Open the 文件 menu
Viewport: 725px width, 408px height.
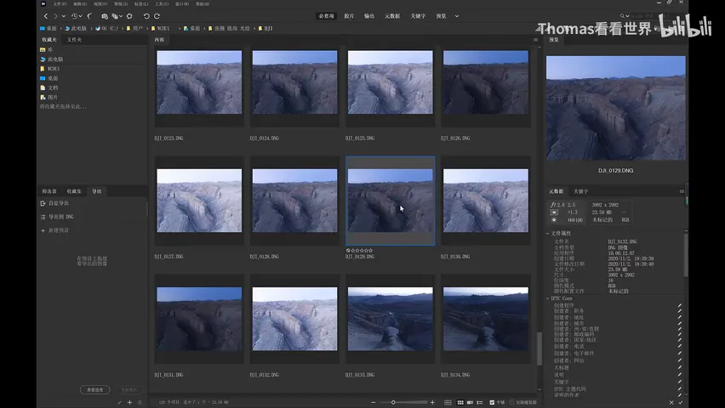click(60, 3)
